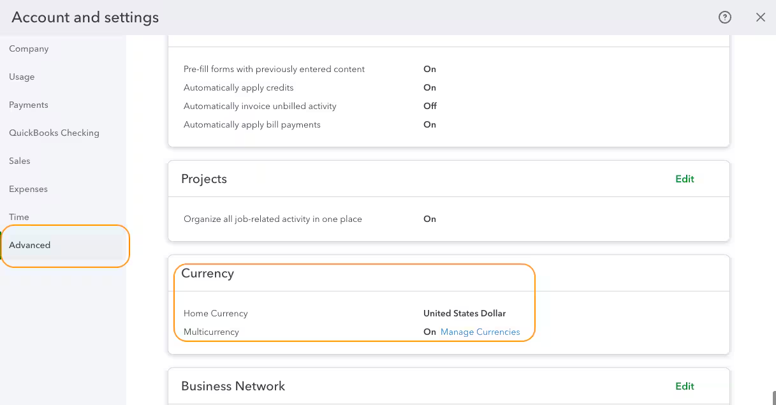Open the Company settings tab
The image size is (776, 405).
29,49
